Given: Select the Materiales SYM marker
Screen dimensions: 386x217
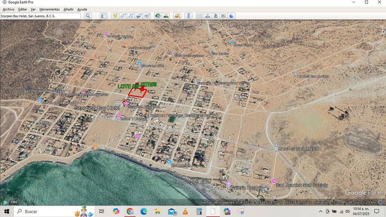Looking at the screenshot, I should pos(139,63).
